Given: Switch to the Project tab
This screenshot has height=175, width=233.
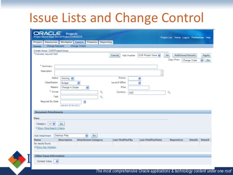Looking at the screenshot, I should click(37, 42).
